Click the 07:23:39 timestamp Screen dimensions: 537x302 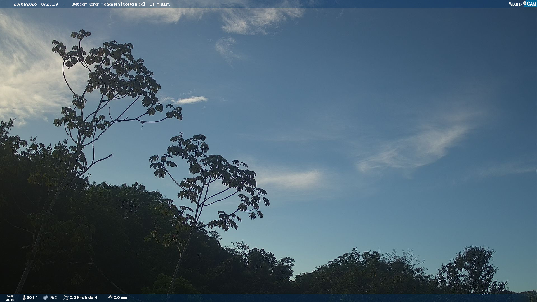(50, 4)
